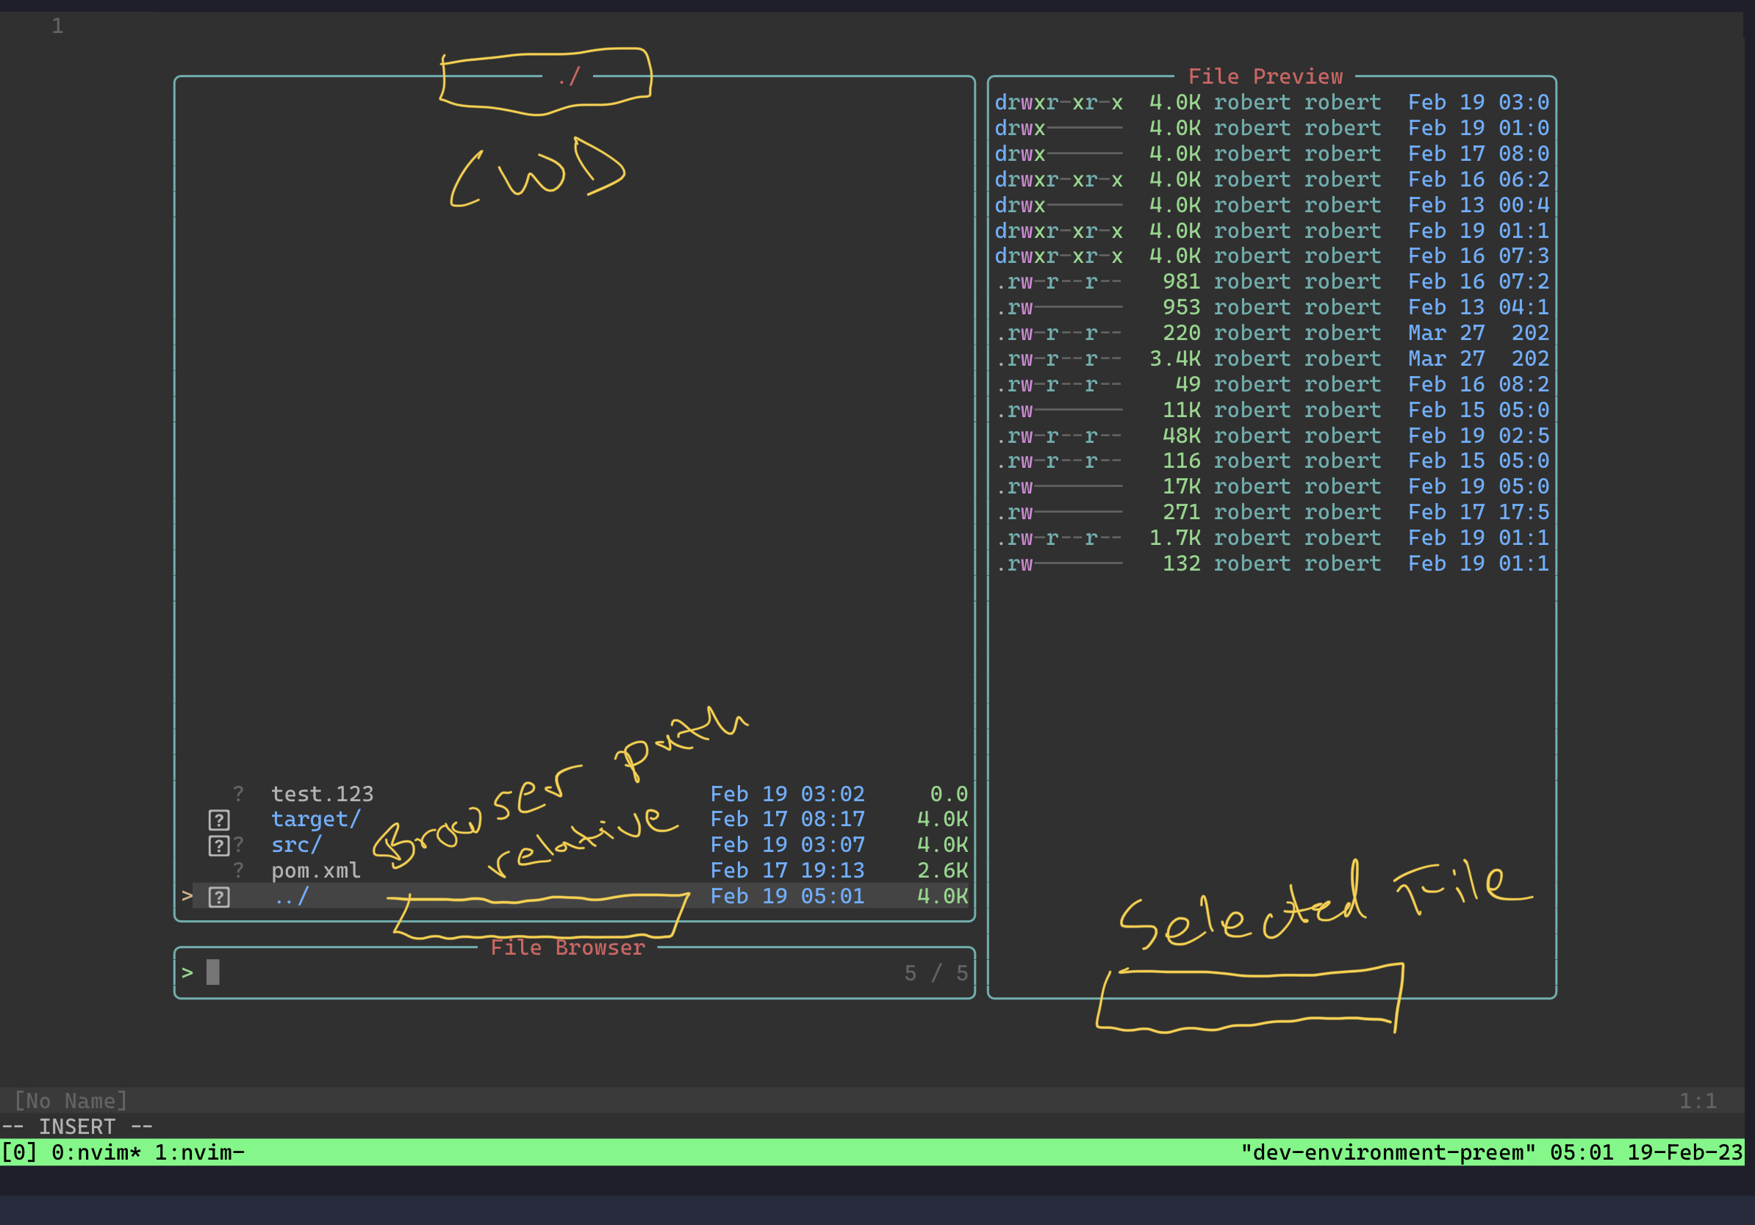Viewport: 1755px width, 1225px height.
Task: Click the folder icon on the ../ row
Action: click(218, 895)
